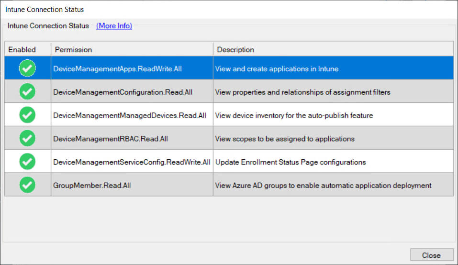Click green checkmark beside DeviceManagementConfiguration.Read.All
The width and height of the screenshot is (458, 265).
coord(27,92)
